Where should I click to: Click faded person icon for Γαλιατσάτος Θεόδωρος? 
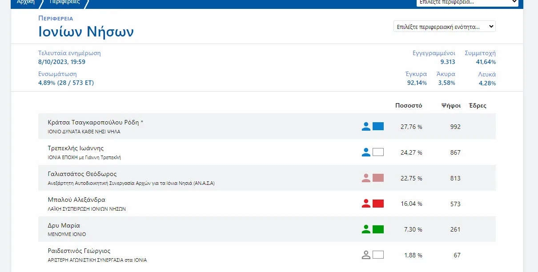coord(366,178)
